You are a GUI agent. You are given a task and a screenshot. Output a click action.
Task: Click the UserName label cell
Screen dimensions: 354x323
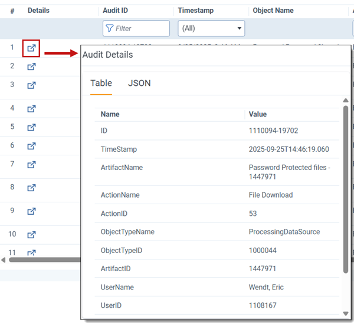pos(117,287)
